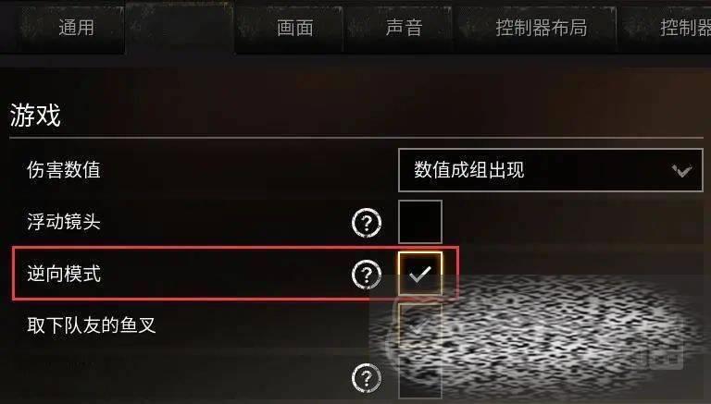The height and width of the screenshot is (404, 711).
Task: Select the 浮动镜头 setting row label
Action: coord(64,222)
